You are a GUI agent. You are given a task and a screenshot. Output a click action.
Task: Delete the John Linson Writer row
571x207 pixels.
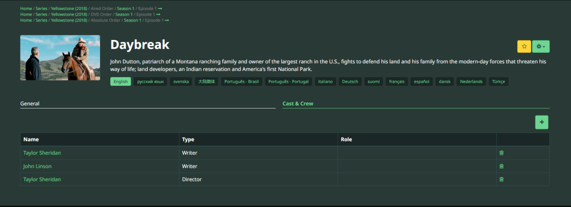[501, 166]
